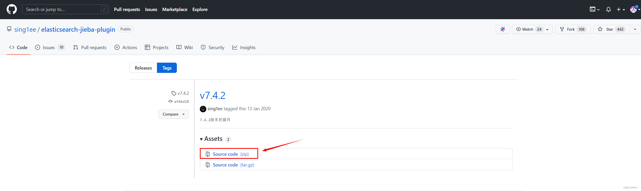The width and height of the screenshot is (641, 191).
Task: Fork the repository
Action: 573,29
